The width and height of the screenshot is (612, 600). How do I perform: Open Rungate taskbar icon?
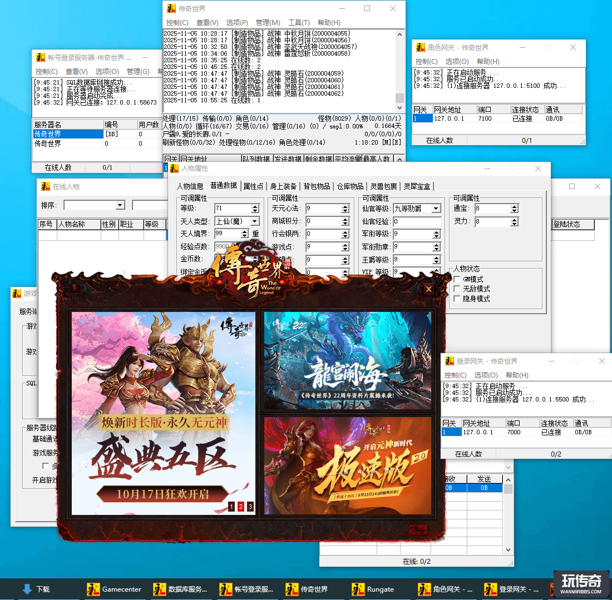click(373, 589)
